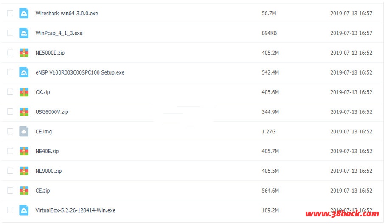The image size is (385, 224).
Task: Open the WinPcap_4_1_3.exe file name link
Action: click(59, 33)
